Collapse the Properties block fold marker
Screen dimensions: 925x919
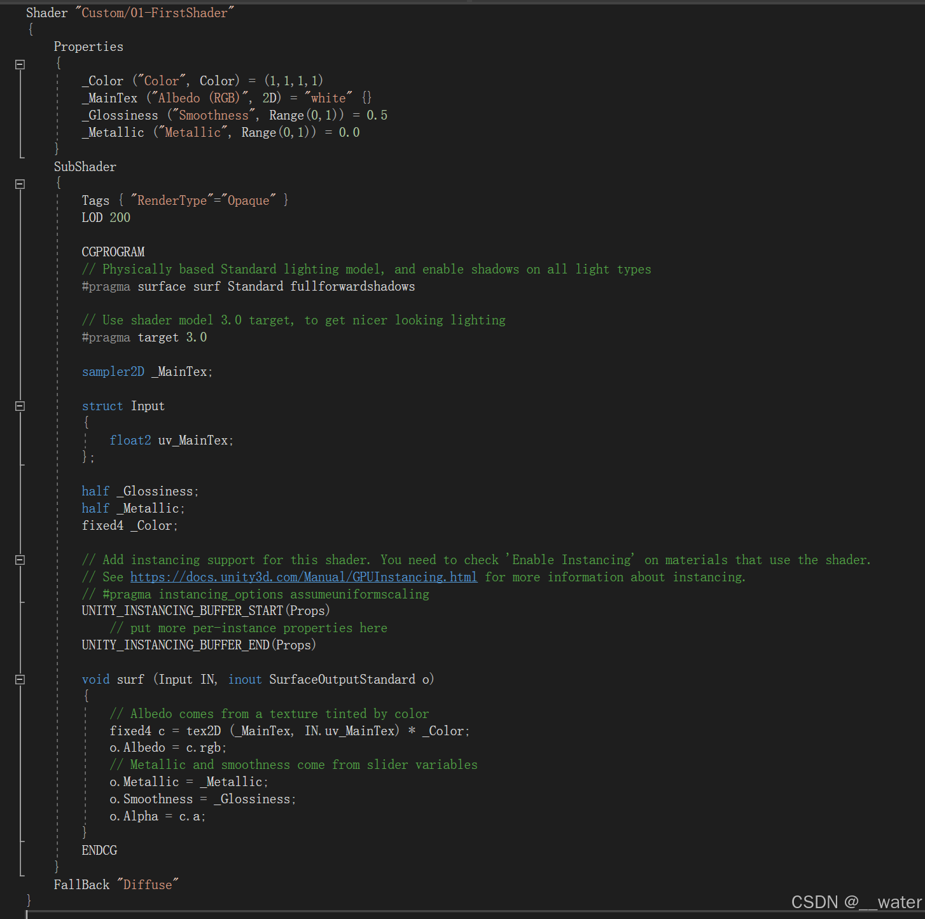20,64
